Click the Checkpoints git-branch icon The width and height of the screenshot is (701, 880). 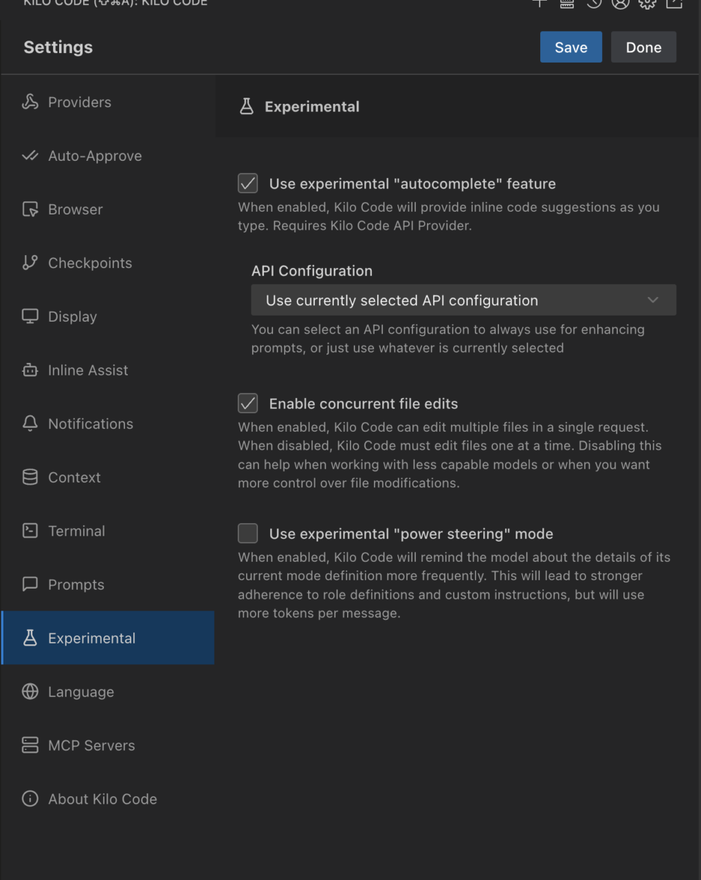pos(30,263)
